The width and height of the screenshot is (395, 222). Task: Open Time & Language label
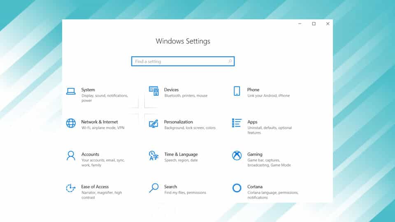[x=181, y=154]
